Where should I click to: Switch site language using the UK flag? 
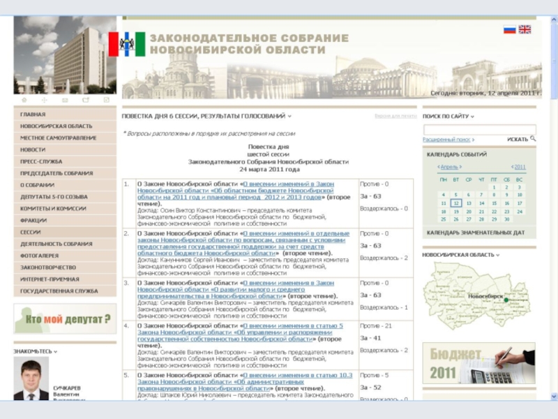pos(525,29)
